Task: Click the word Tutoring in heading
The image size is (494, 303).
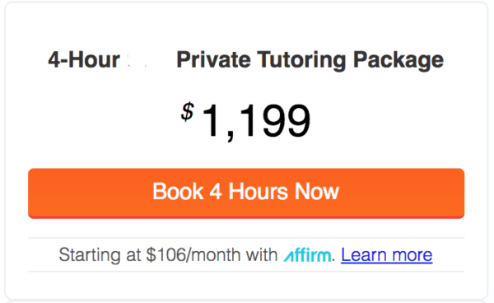Action: [302, 60]
